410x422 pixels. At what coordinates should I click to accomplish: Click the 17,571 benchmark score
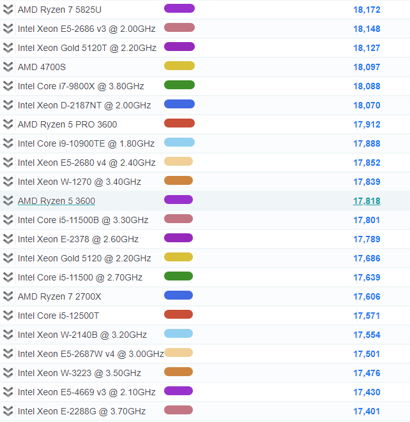(x=367, y=316)
